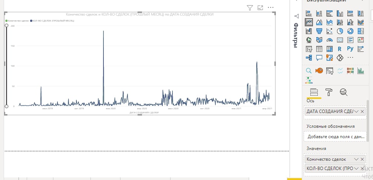The height and width of the screenshot is (180, 373).
Task: Select the Treemap visual
Action: click(x=361, y=31)
